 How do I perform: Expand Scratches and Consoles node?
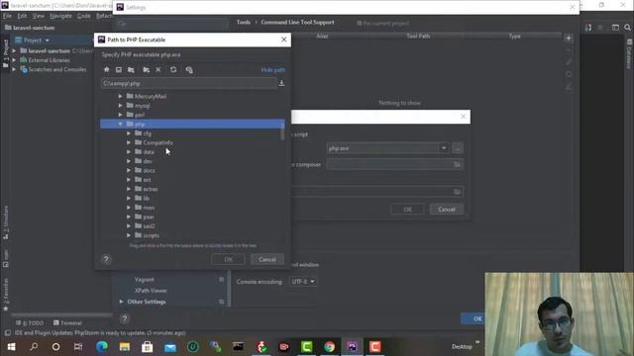coord(14,69)
